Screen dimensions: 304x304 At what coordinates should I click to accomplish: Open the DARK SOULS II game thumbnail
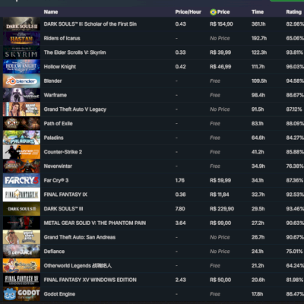(x=21, y=24)
